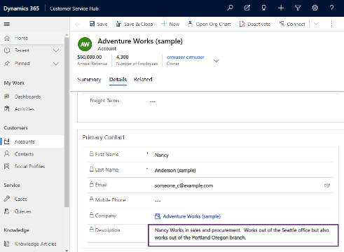Click the plus quick create icon

(281, 8)
